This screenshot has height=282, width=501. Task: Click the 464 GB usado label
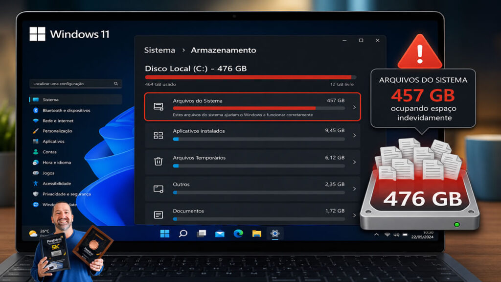point(160,84)
